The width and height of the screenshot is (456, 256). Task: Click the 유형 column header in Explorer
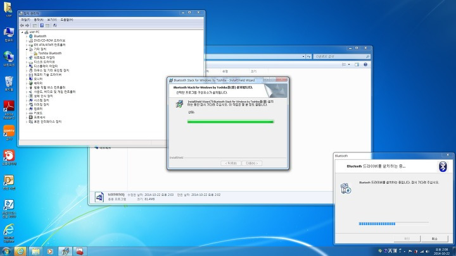(225, 71)
